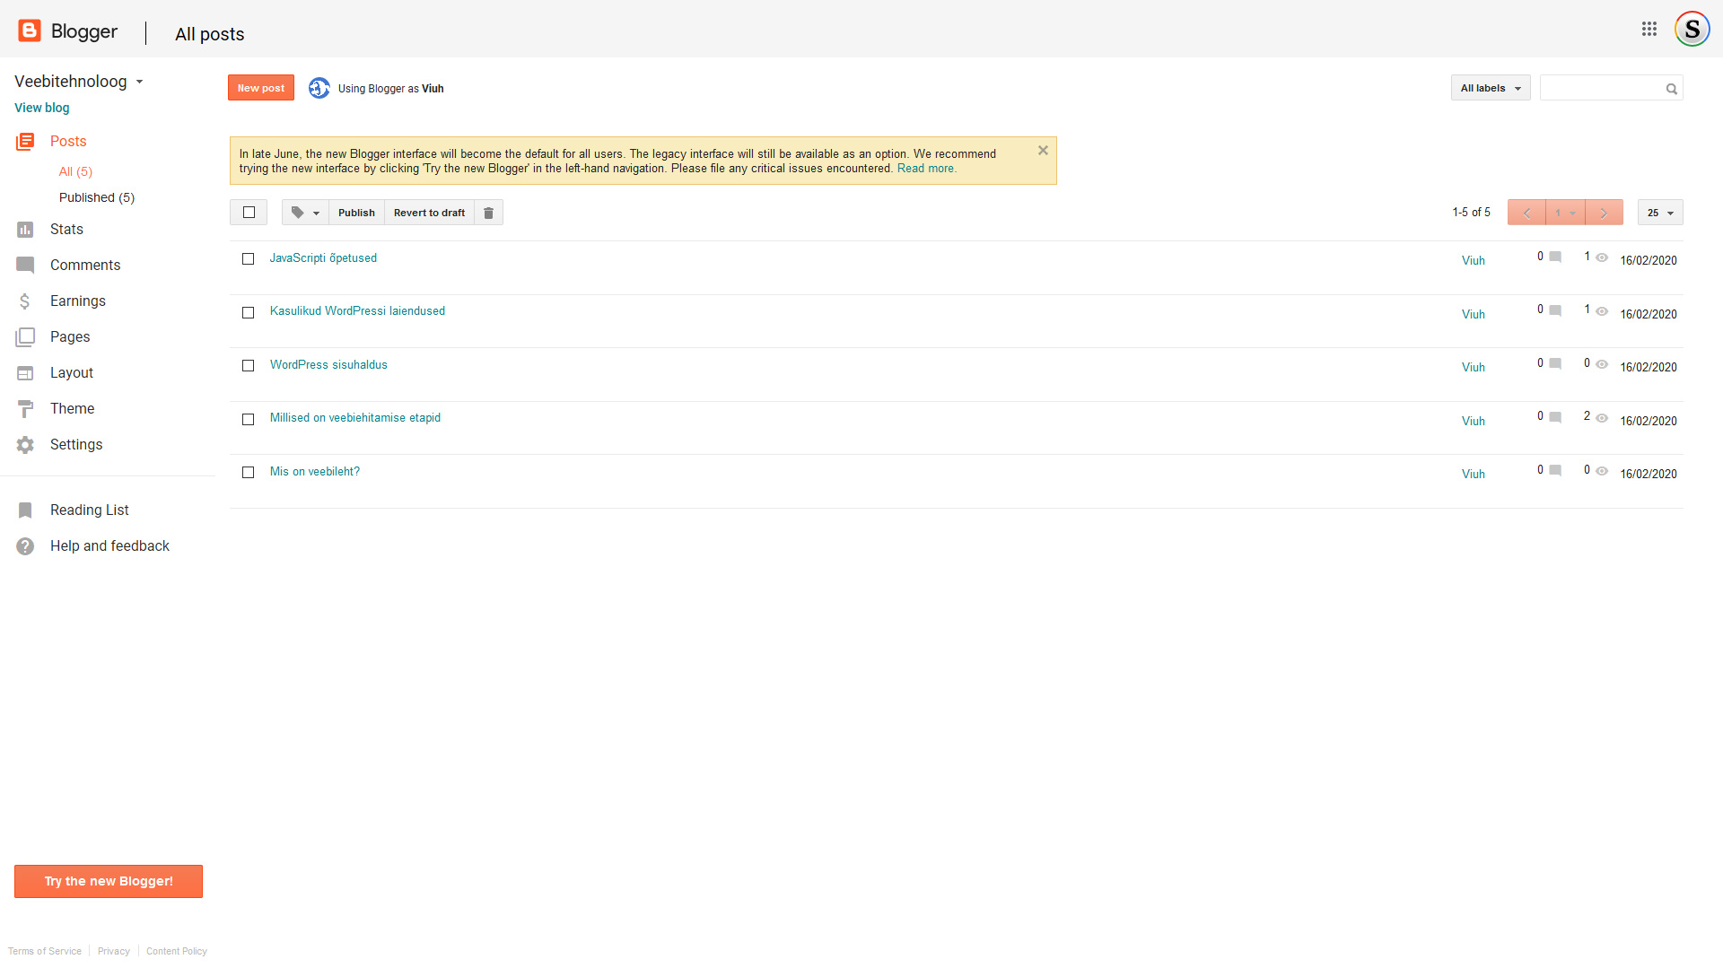Click the search magnifier icon
Screen dimensions: 1723x968
[1671, 89]
